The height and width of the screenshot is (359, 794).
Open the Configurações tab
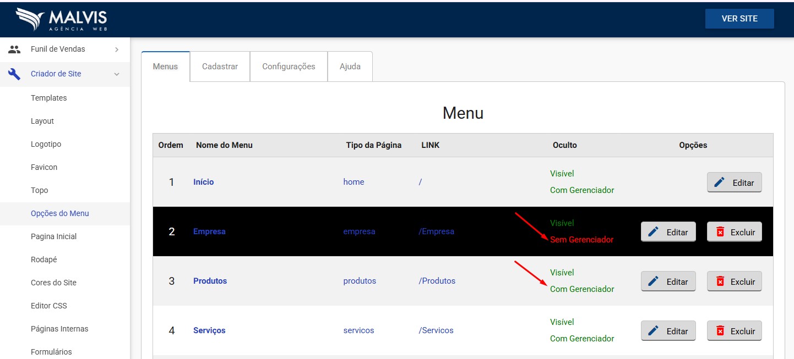[289, 67]
